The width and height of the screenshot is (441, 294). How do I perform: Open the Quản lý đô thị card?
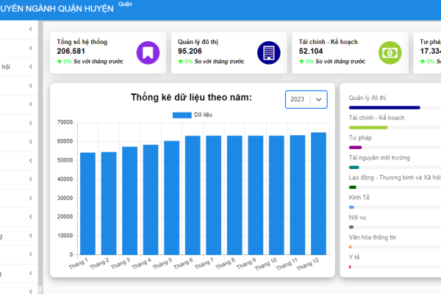pos(229,53)
